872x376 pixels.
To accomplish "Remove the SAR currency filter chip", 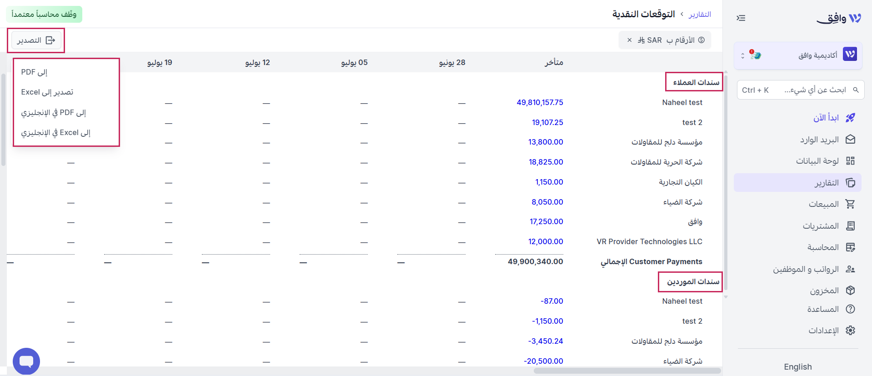I will [x=629, y=40].
